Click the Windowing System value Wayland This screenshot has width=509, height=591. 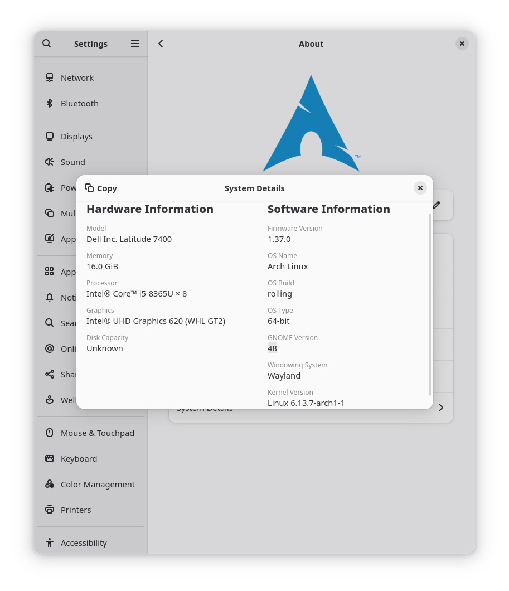pos(284,376)
